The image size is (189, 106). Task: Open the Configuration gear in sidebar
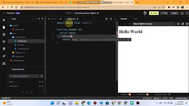point(4,42)
